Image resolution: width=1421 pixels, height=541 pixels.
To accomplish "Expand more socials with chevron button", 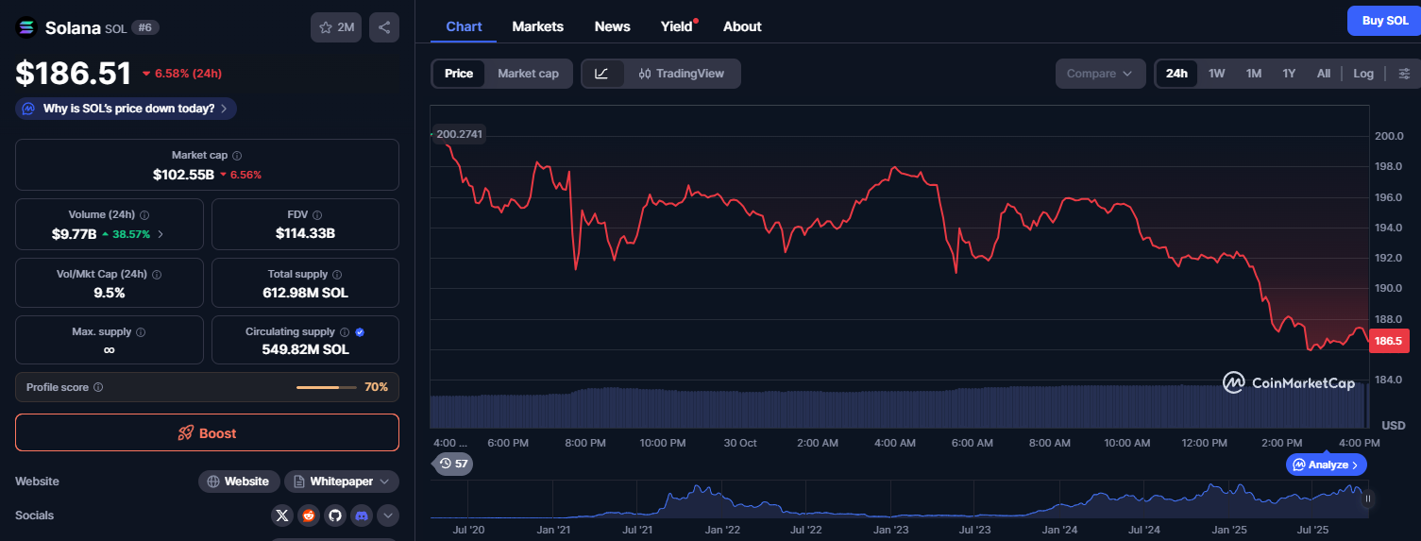I will 388,516.
